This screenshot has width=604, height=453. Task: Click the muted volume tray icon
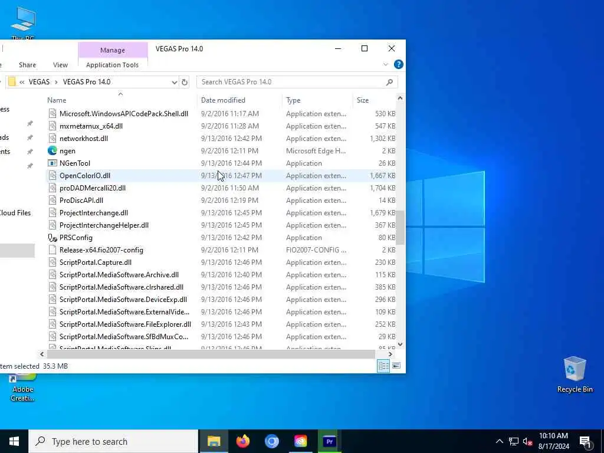click(x=528, y=441)
